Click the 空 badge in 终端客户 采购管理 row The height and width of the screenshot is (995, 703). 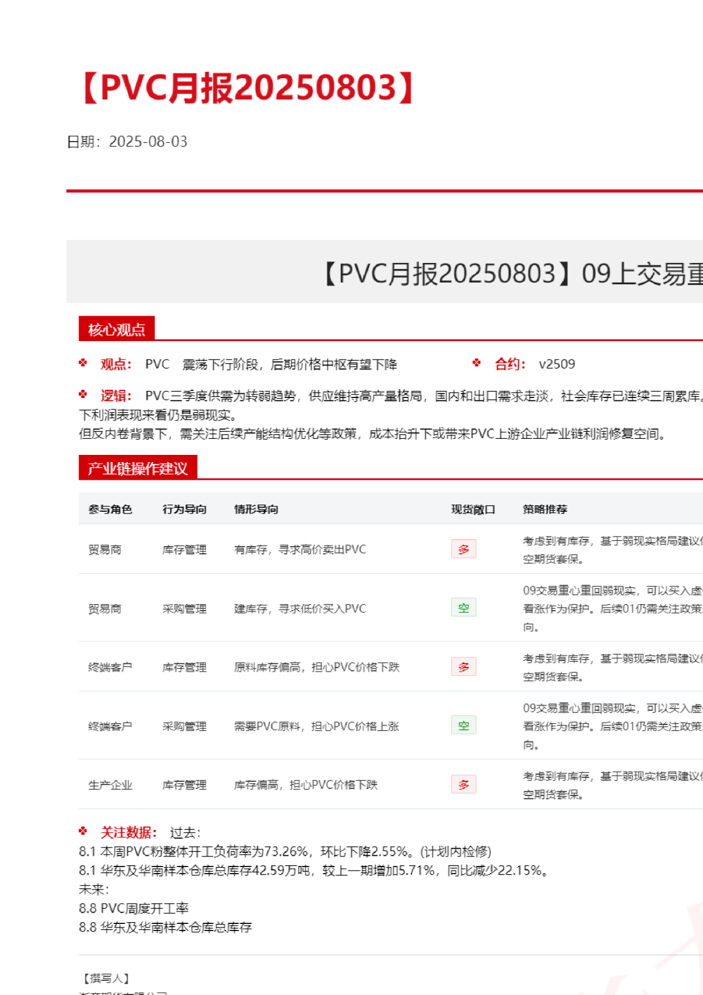pos(463,726)
